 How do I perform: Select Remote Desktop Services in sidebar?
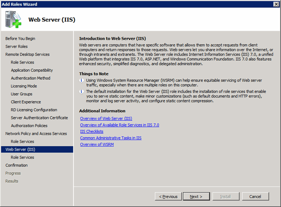pos(27,54)
